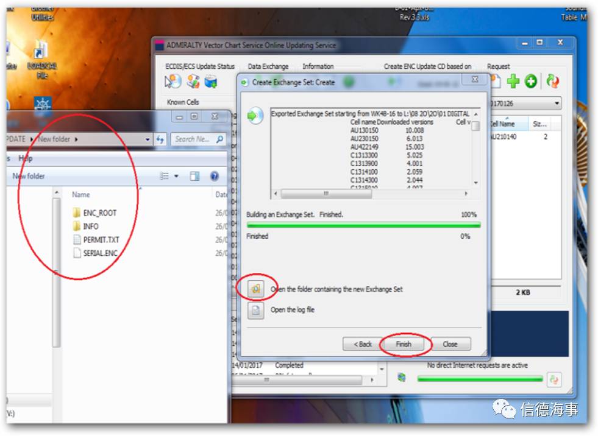
Task: Click the Explorer change view icon
Action: click(165, 176)
